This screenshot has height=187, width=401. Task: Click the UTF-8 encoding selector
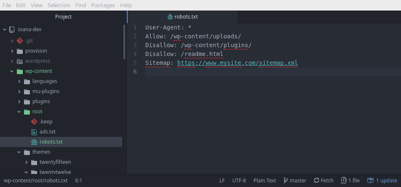[239, 180]
